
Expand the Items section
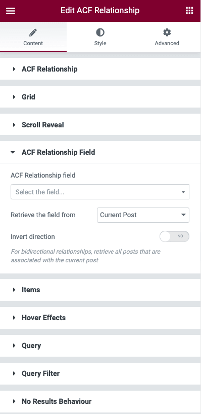tap(100, 290)
